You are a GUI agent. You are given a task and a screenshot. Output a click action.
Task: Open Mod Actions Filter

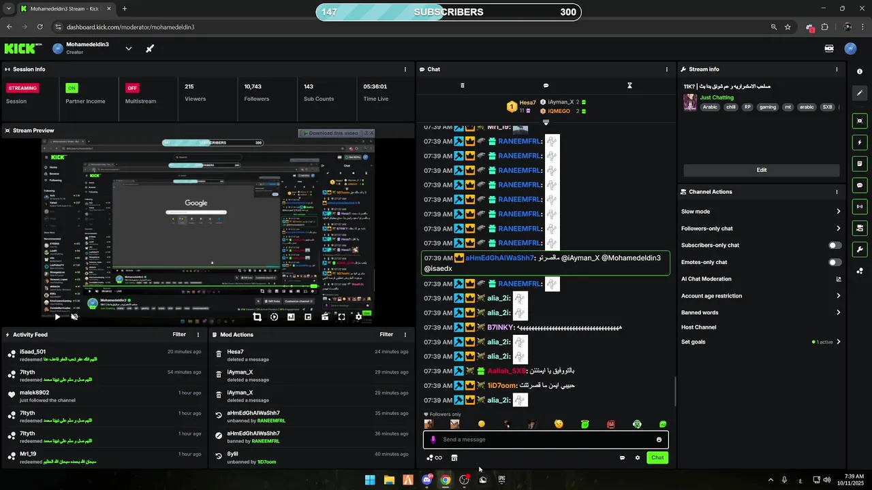[386, 335]
